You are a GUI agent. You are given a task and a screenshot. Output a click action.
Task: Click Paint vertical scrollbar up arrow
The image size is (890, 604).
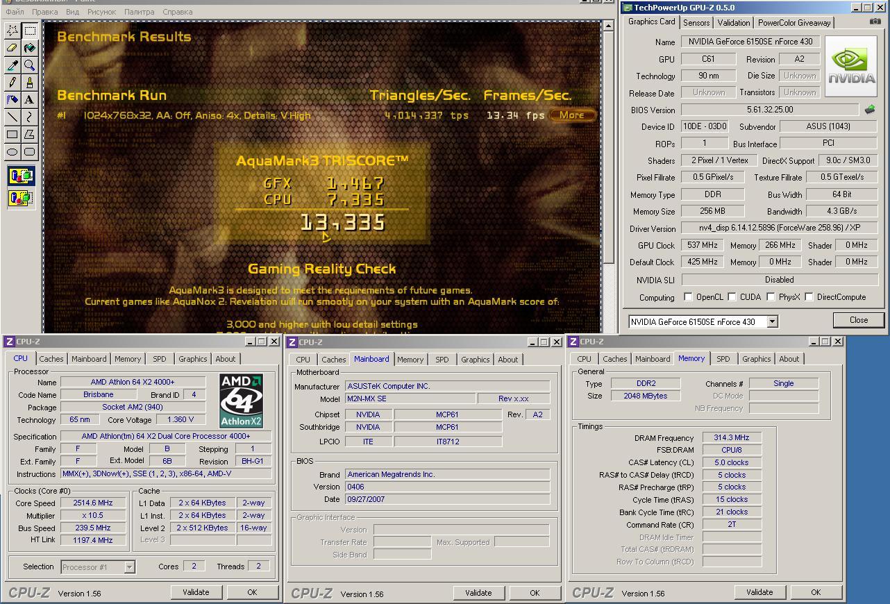point(608,26)
